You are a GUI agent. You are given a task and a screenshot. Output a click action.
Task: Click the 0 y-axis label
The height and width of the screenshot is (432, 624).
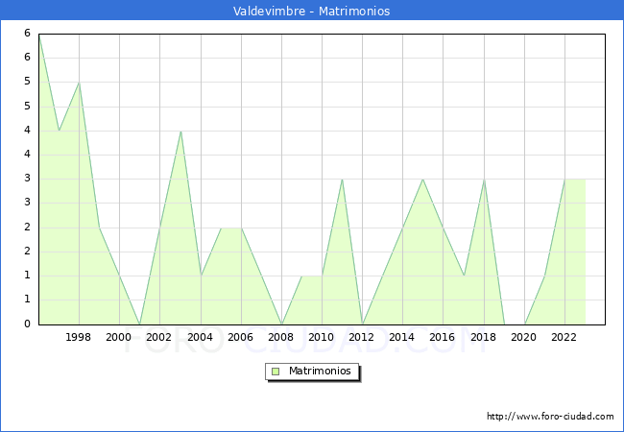pos(27,324)
